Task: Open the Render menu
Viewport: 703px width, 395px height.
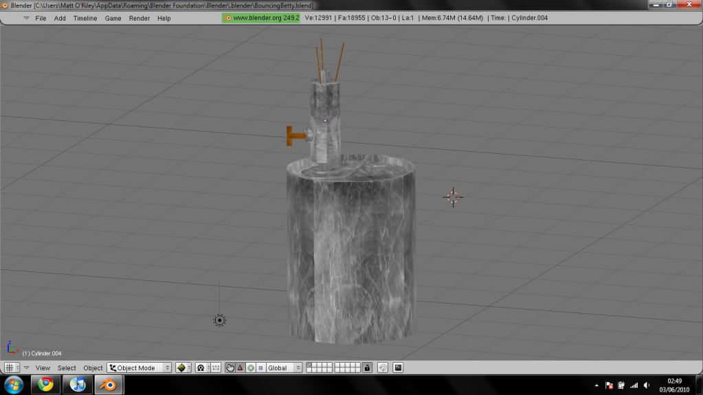Action: (x=140, y=18)
